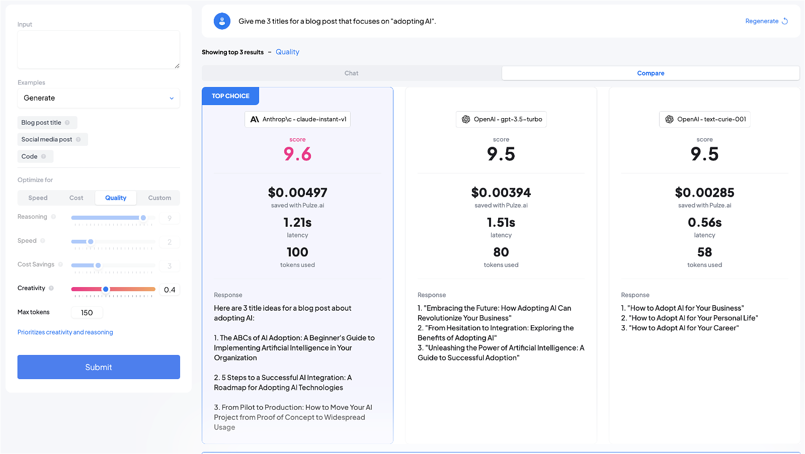Image resolution: width=805 pixels, height=454 pixels.
Task: Select the Cost optimization option
Action: pos(76,198)
